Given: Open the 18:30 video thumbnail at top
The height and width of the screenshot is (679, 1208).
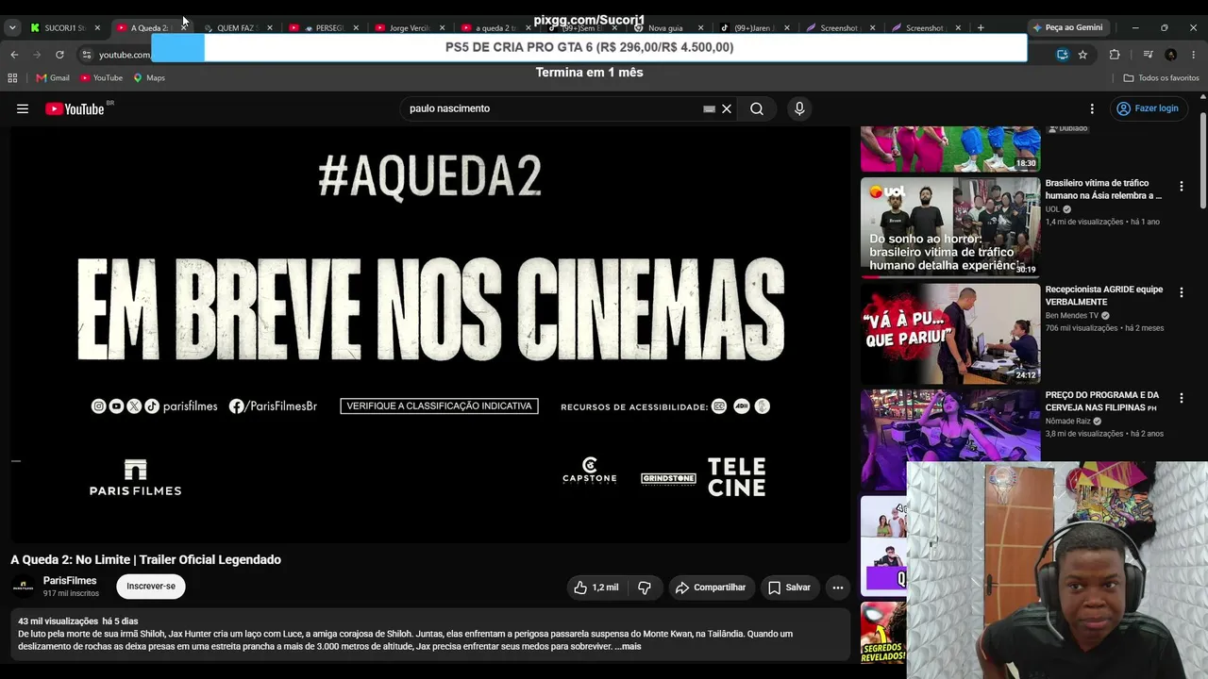Looking at the screenshot, I should click(950, 149).
